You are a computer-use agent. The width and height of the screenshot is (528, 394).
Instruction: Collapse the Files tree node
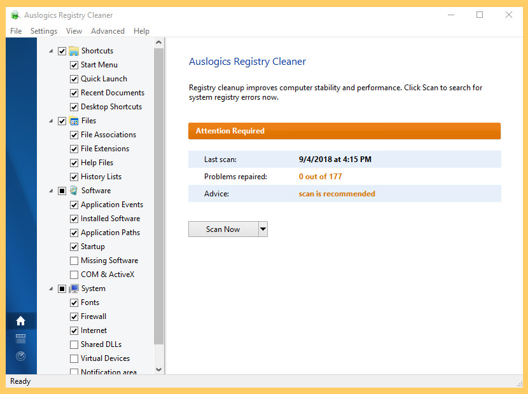tap(51, 121)
